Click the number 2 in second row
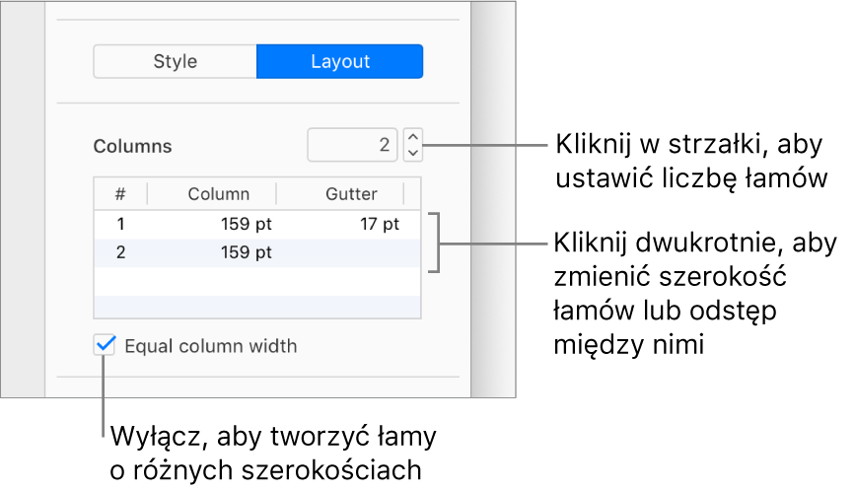The height and width of the screenshot is (490, 855). (120, 252)
